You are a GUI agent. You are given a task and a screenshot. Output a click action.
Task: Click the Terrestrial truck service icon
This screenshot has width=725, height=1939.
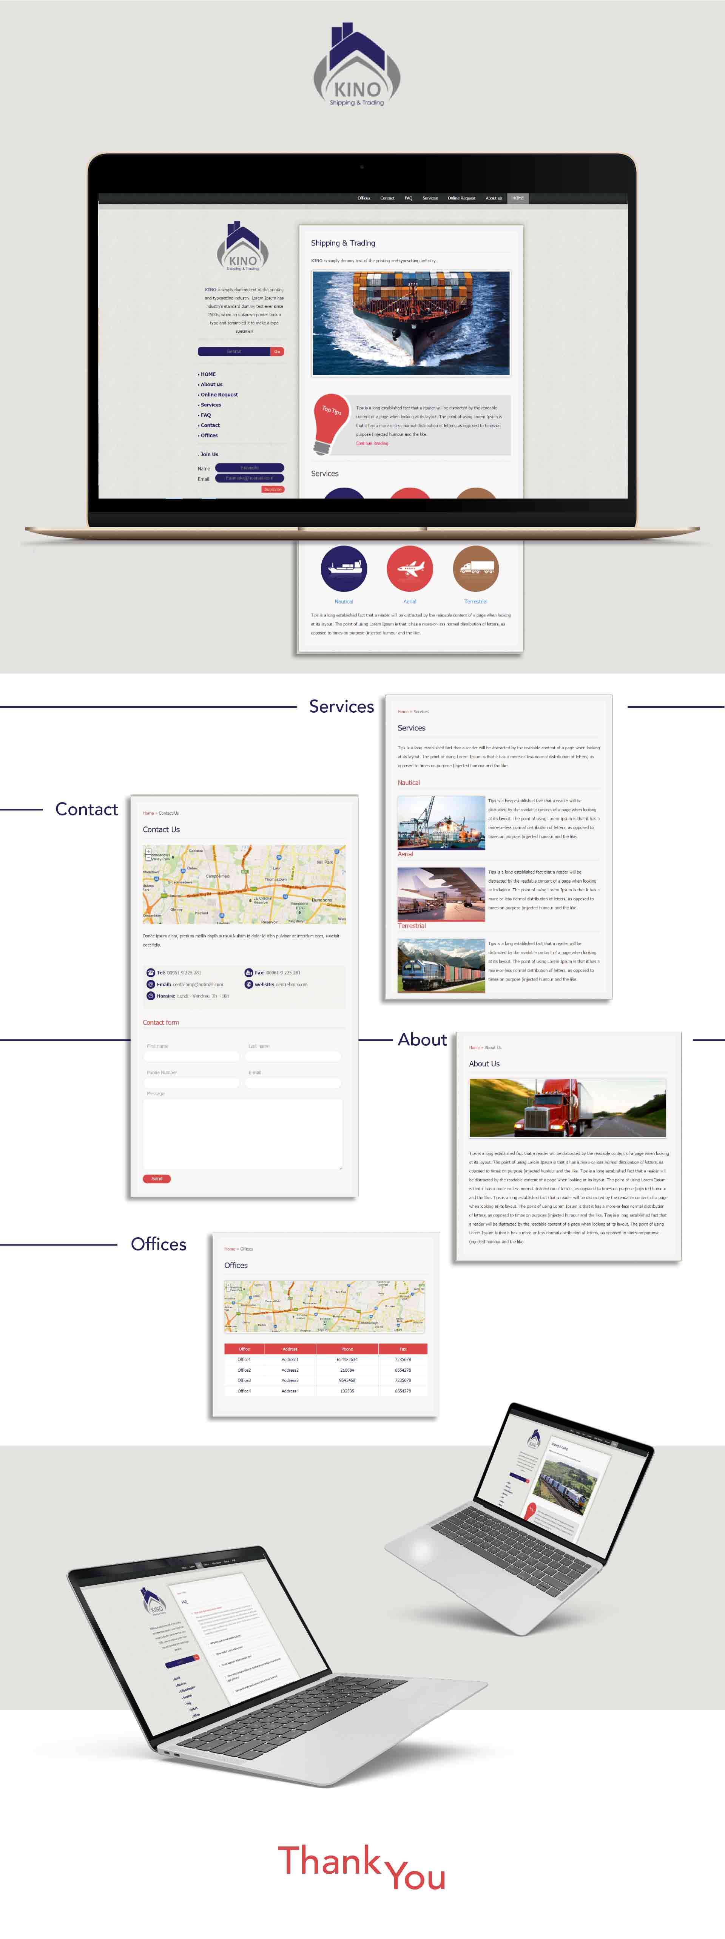click(x=476, y=568)
